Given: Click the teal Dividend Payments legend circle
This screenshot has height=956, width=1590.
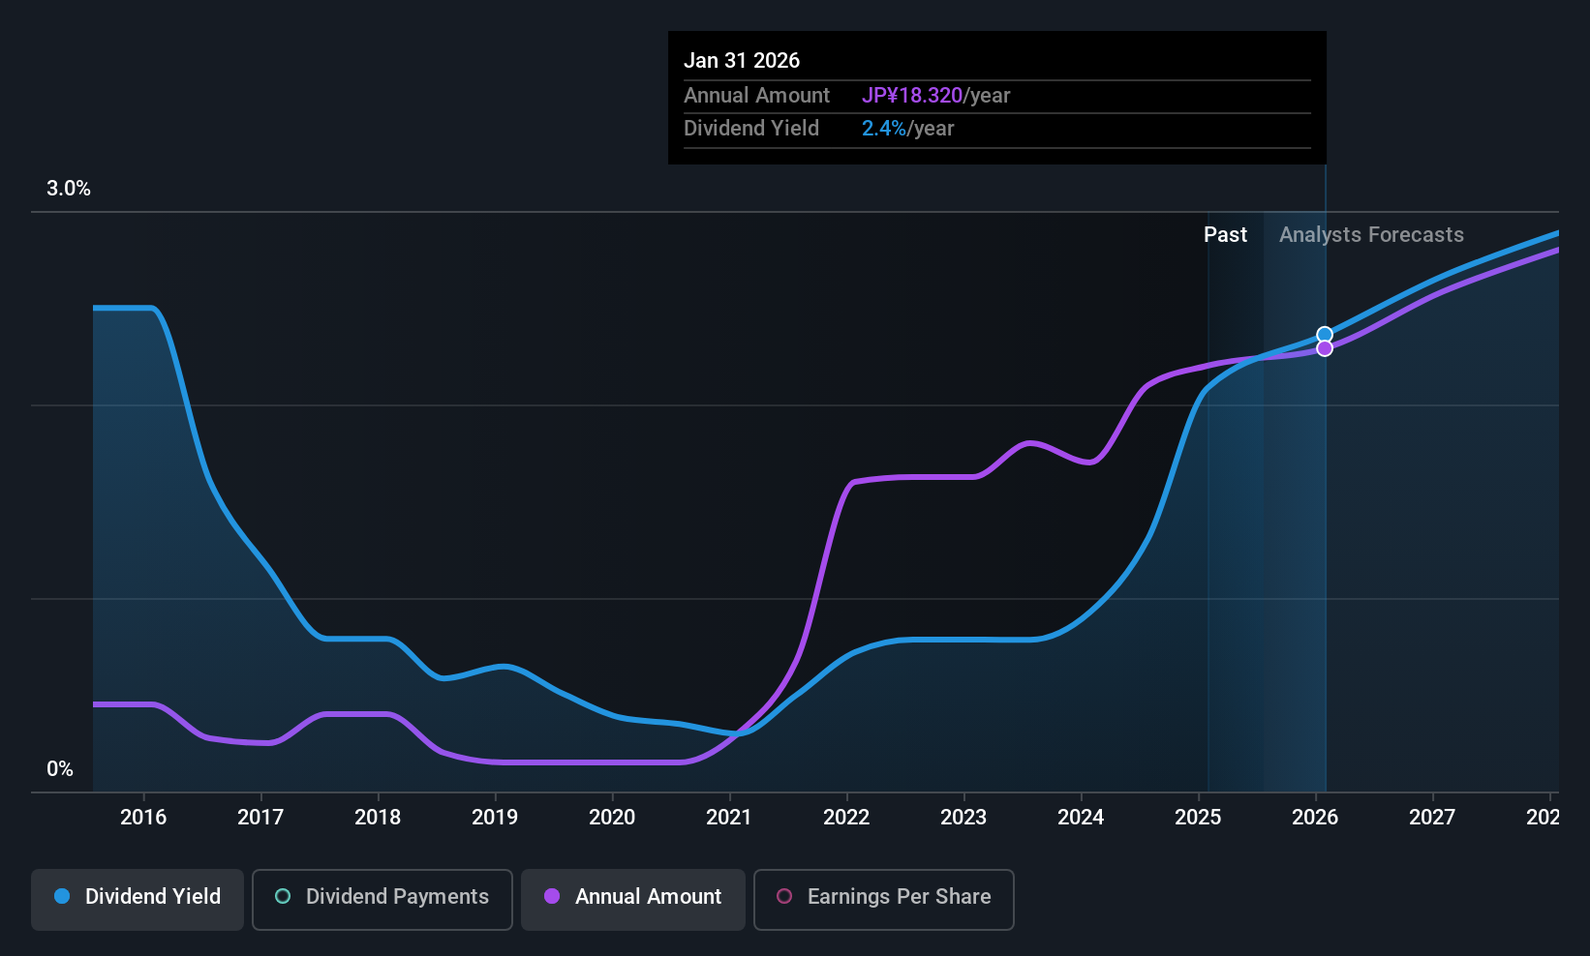Looking at the screenshot, I should coord(283,896).
